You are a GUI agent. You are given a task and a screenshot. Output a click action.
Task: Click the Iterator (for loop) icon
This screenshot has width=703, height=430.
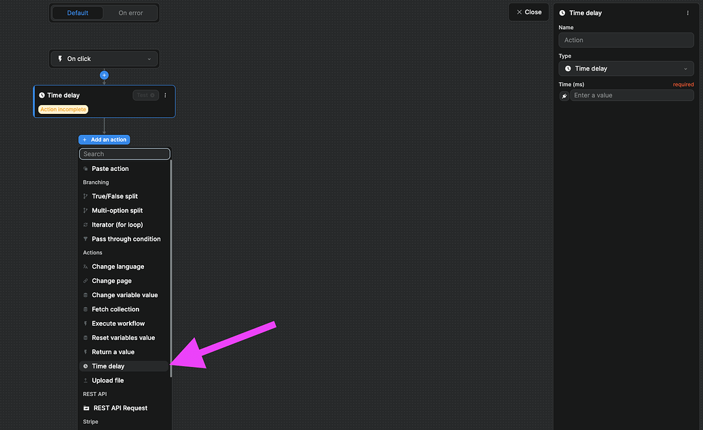coord(86,224)
